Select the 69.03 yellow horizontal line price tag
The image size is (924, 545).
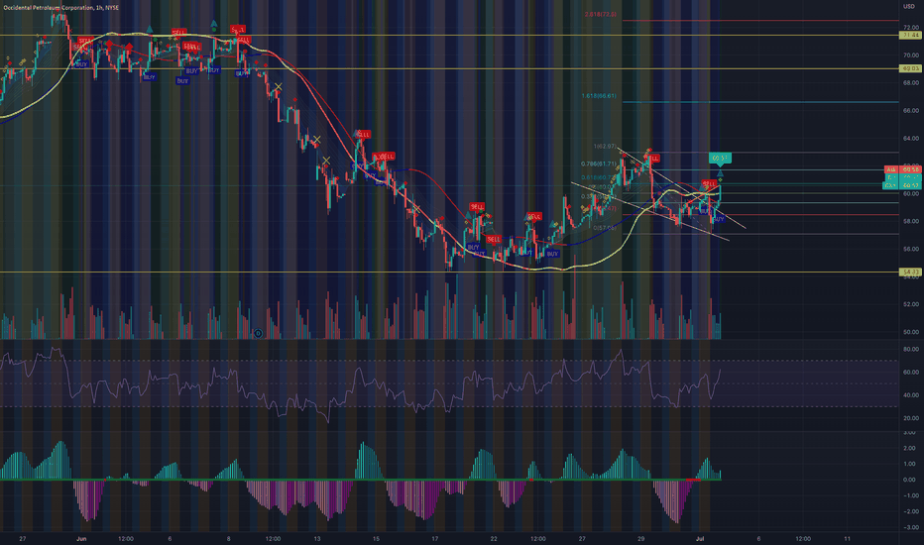910,69
